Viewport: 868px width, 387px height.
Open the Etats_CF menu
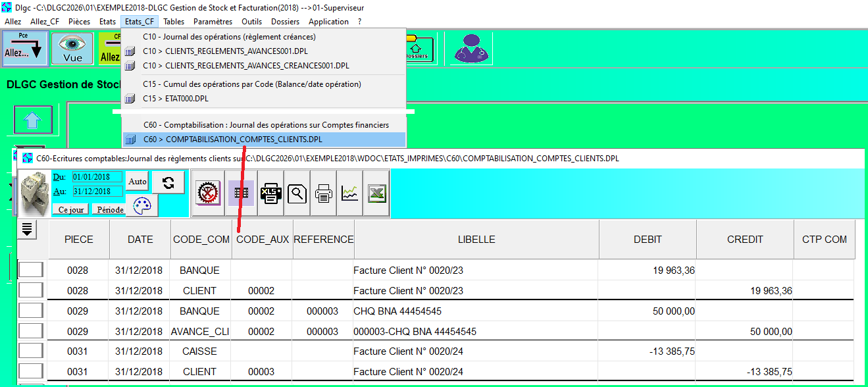(x=140, y=22)
